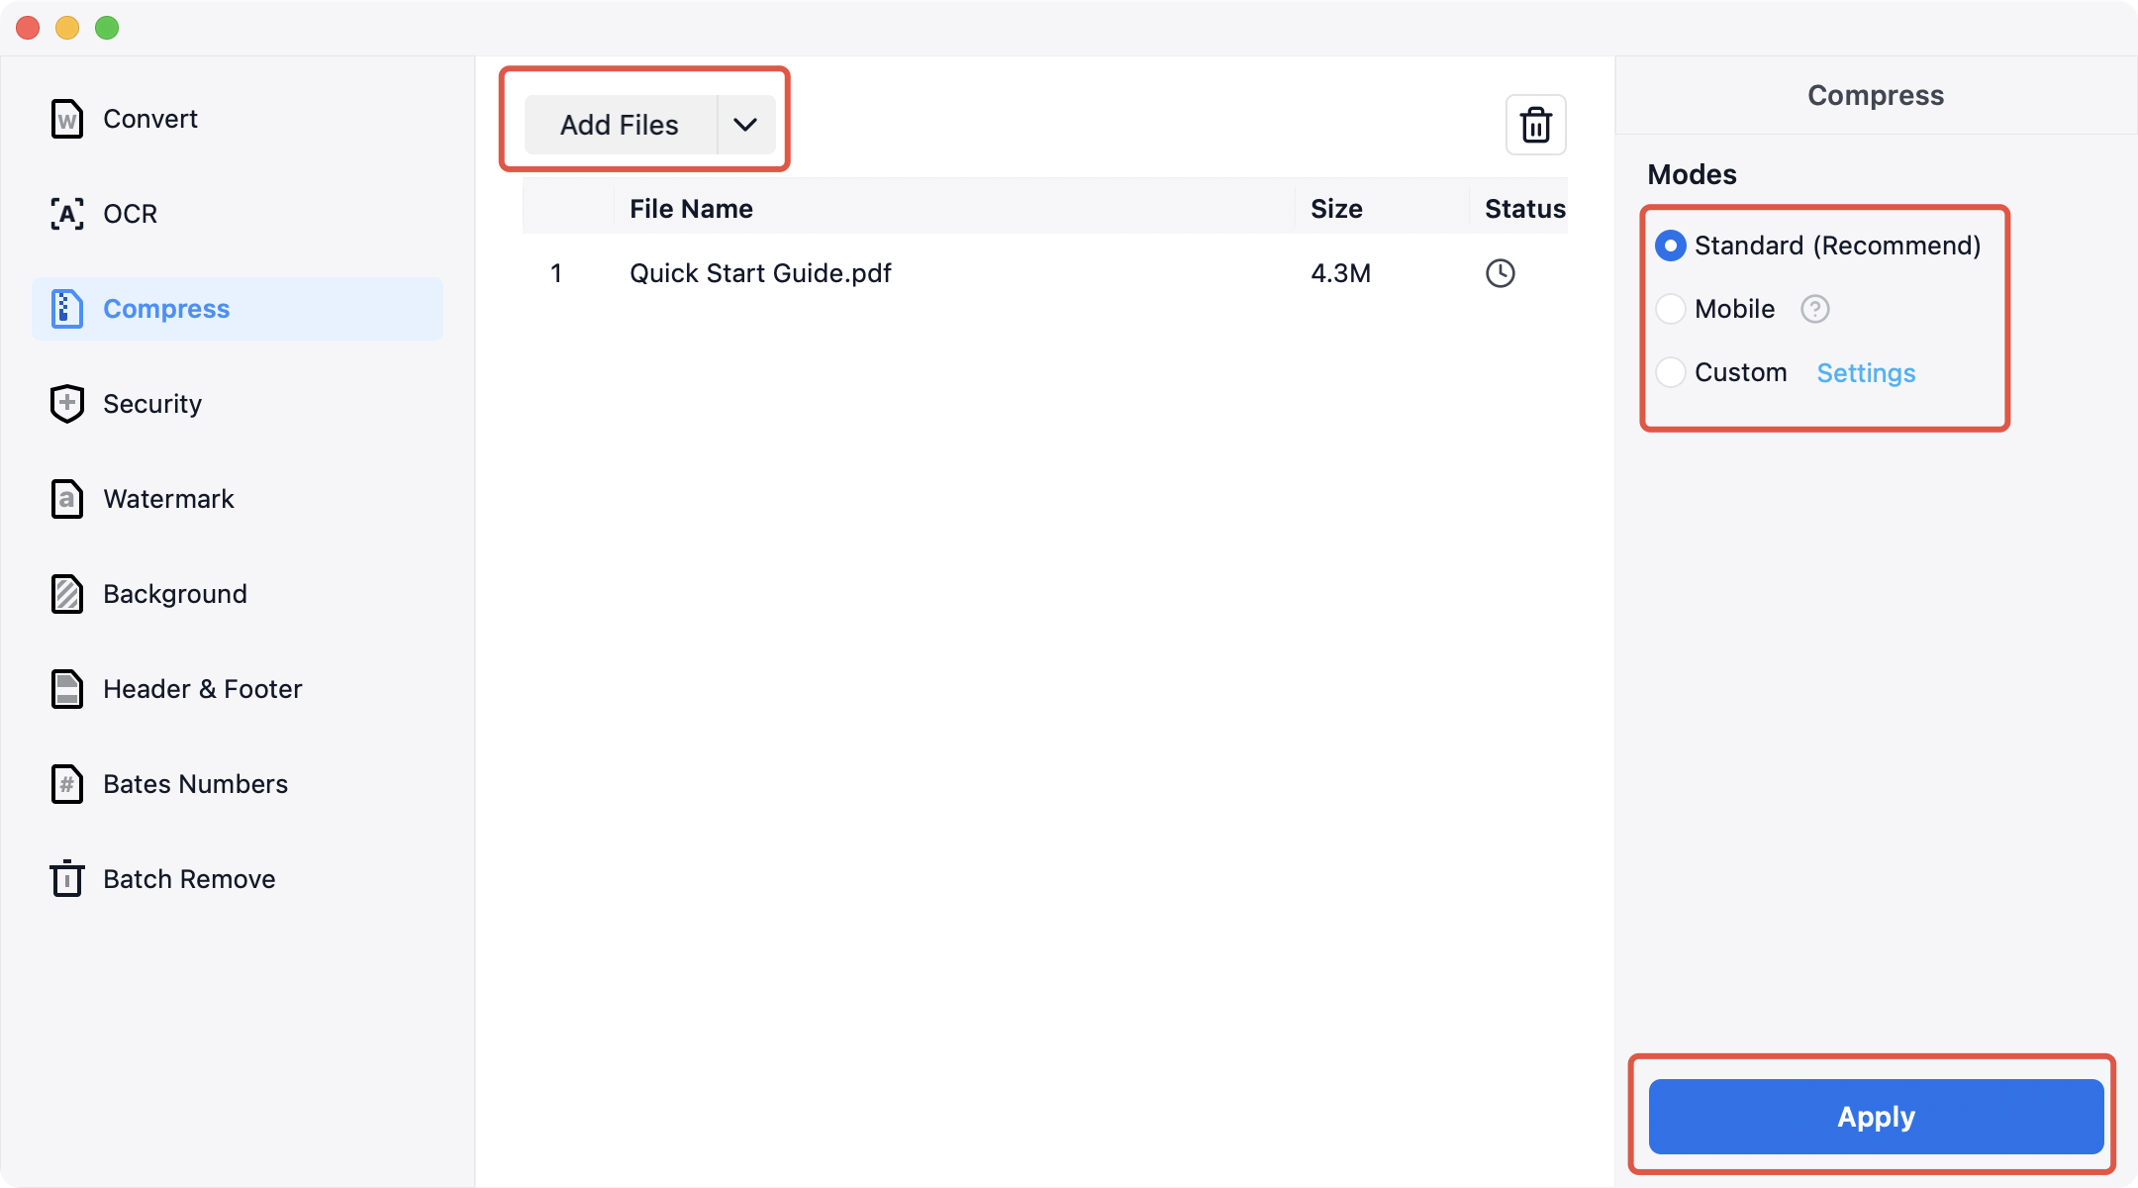The image size is (2138, 1188).
Task: Open the OCR tool icon
Action: tap(66, 214)
